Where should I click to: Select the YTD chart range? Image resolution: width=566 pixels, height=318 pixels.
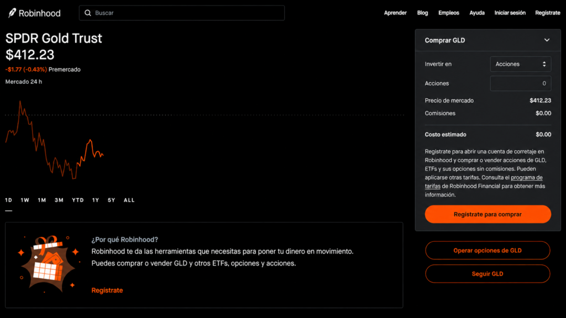coord(77,200)
